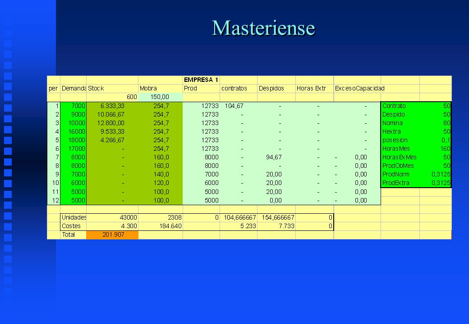Select Prod cell 6000 in period 10
This screenshot has height=324, width=469.
point(201,183)
